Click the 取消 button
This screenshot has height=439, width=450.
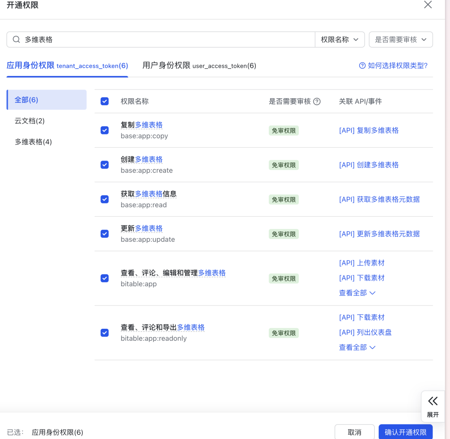click(354, 432)
